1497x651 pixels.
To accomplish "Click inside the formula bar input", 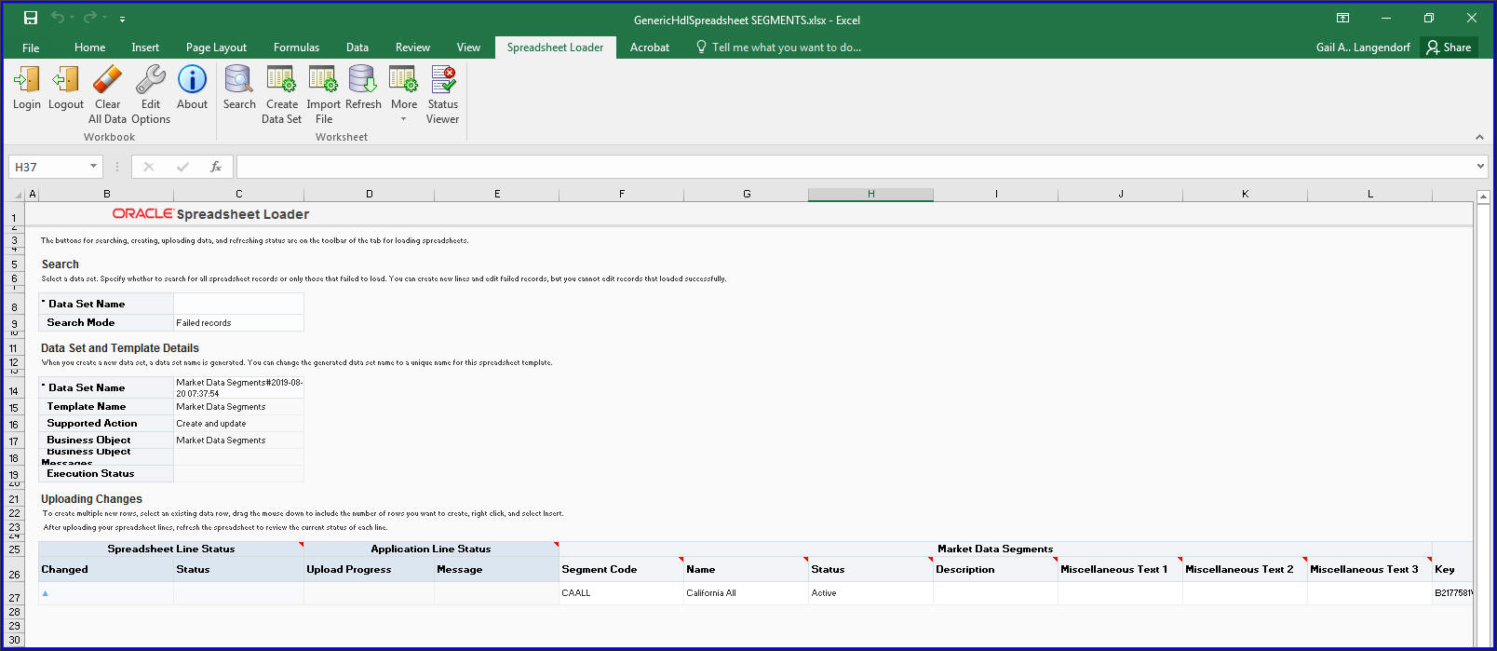I will (x=855, y=167).
